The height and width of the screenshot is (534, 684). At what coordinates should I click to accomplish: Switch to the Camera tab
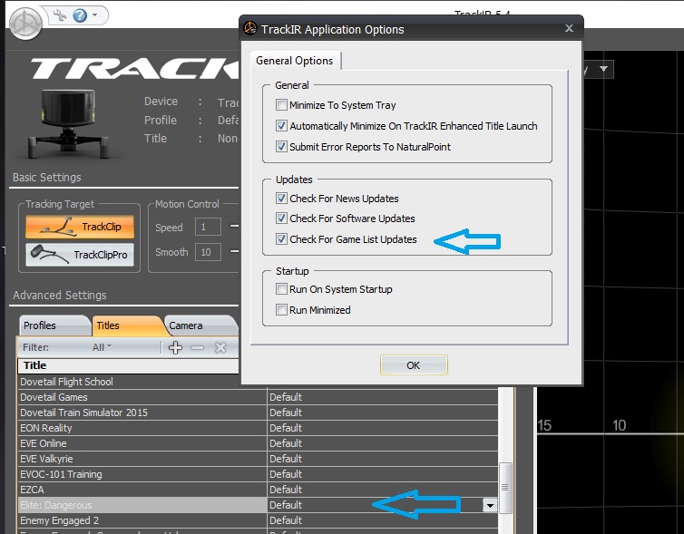(200, 325)
